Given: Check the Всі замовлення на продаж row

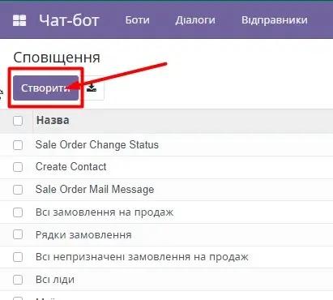Looking at the screenshot, I should 18,212.
